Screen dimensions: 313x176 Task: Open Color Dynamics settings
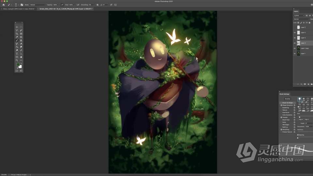(287, 115)
